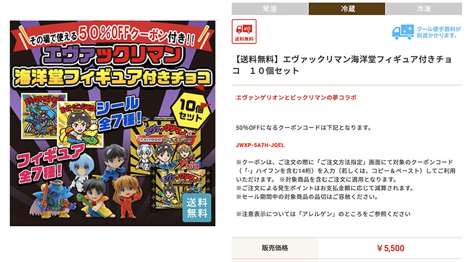The height and width of the screenshot is (262, 476).
Task: Click the アレルゲン note line
Action: 323,214
